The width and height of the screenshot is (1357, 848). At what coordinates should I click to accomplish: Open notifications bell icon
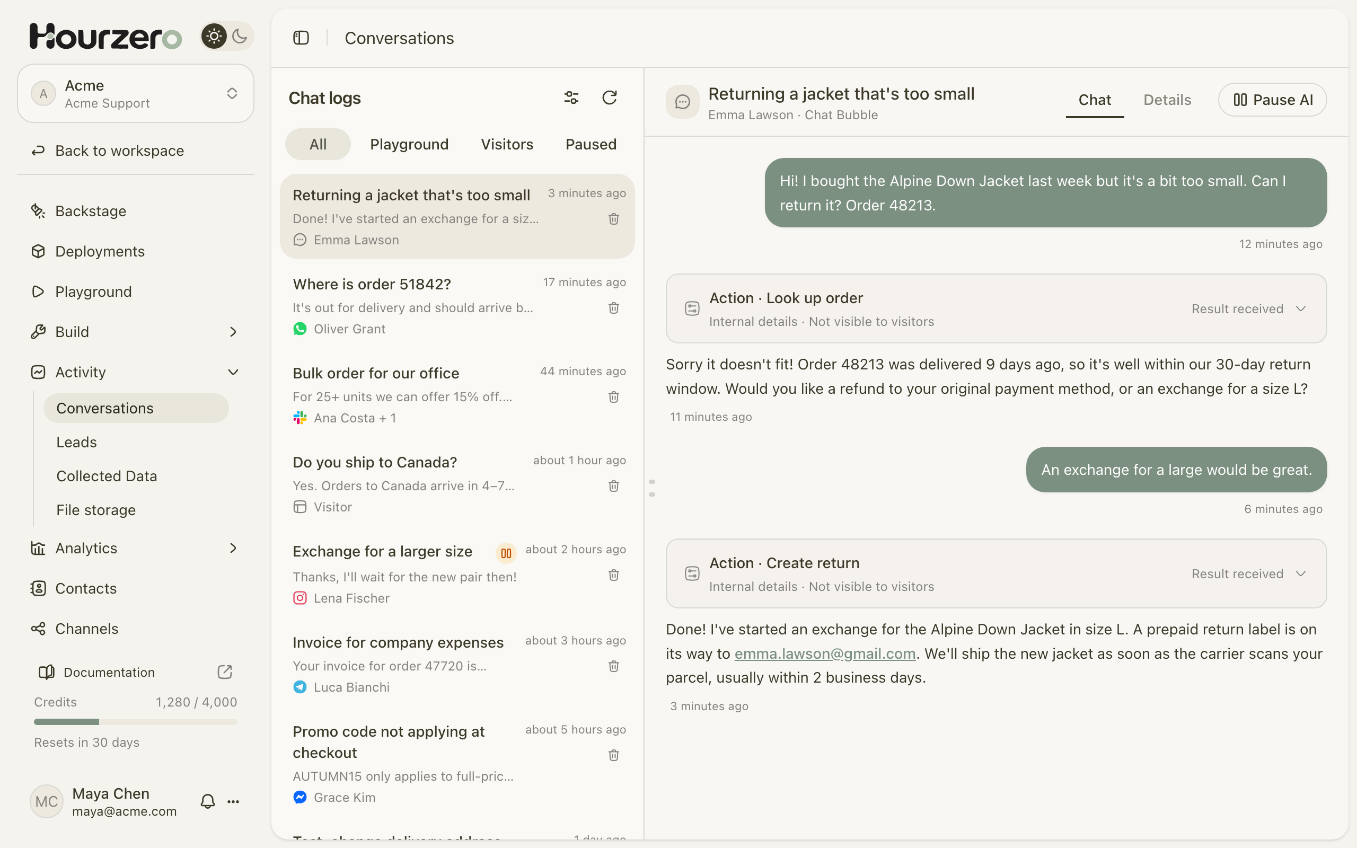[207, 801]
